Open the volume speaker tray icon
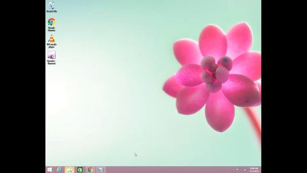 point(245,170)
